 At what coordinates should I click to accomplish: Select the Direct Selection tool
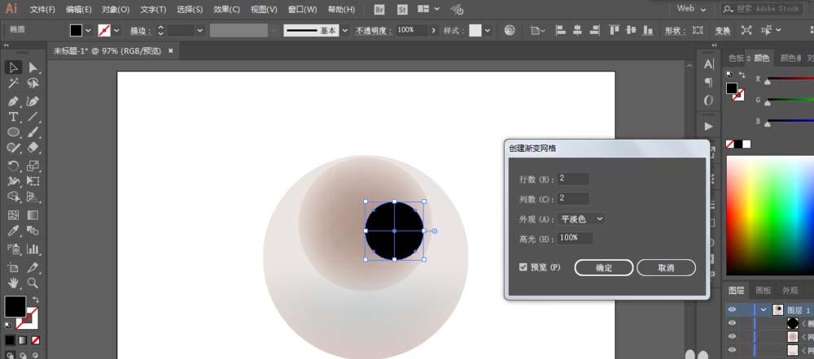tap(33, 67)
